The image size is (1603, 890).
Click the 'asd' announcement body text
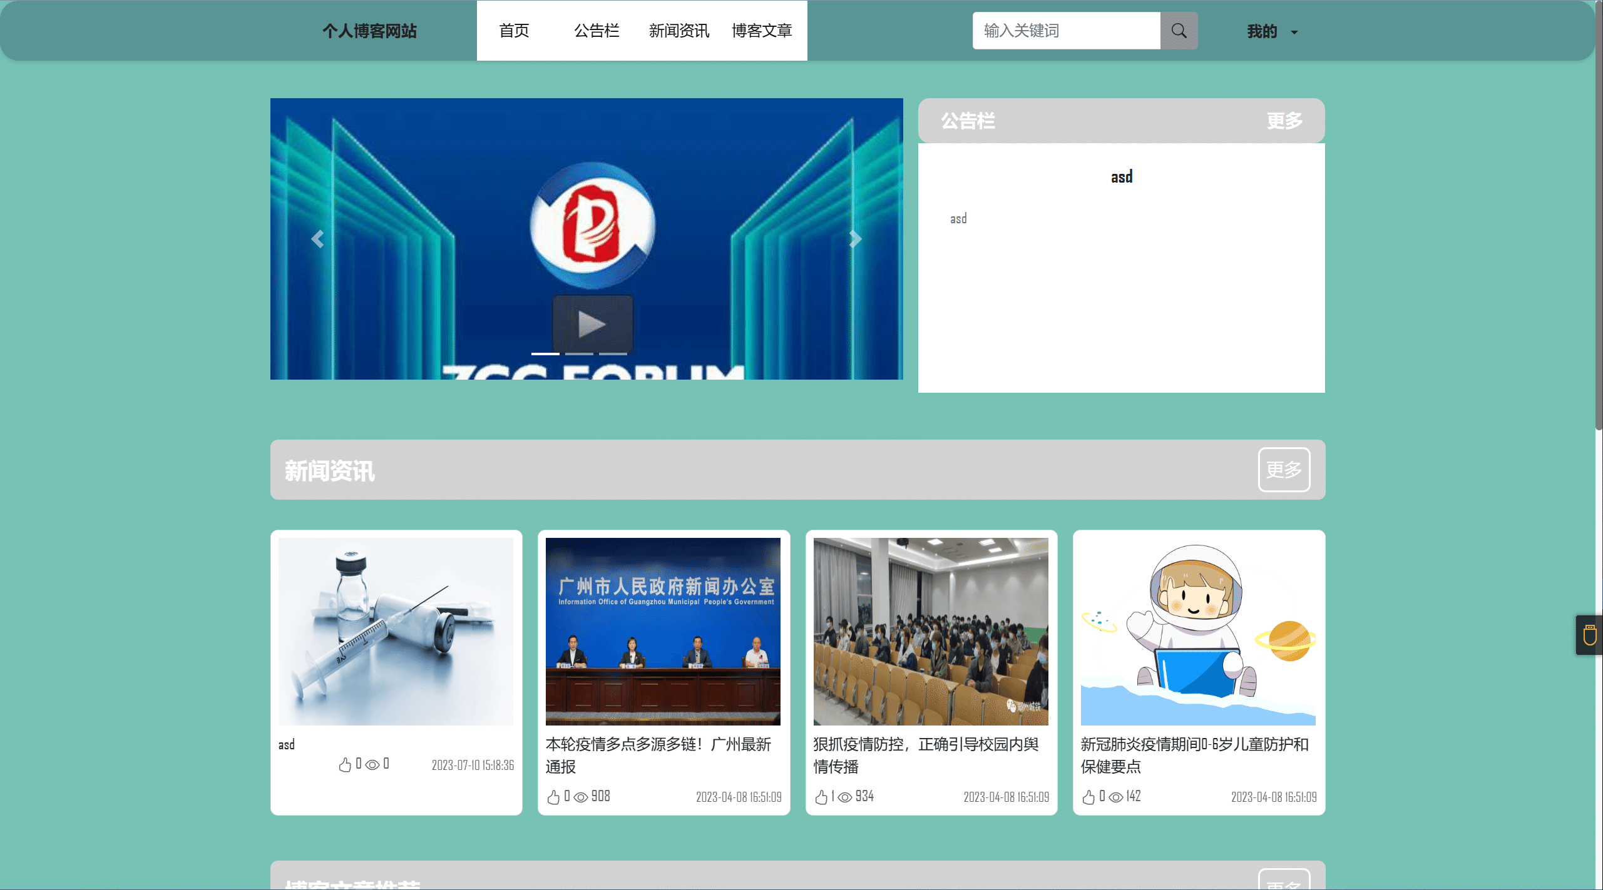pyautogui.click(x=958, y=219)
